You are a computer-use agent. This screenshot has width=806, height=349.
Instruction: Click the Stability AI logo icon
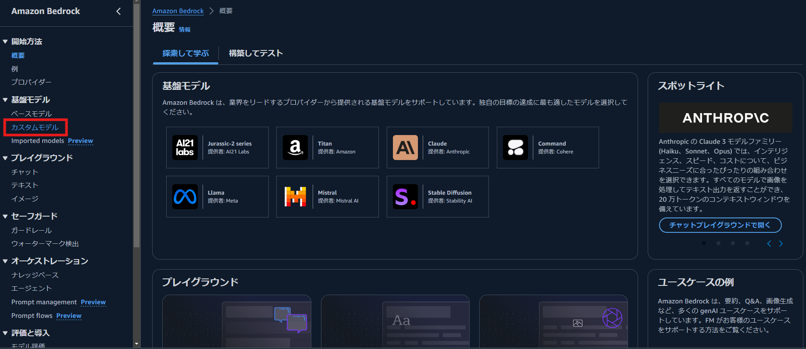tap(406, 196)
